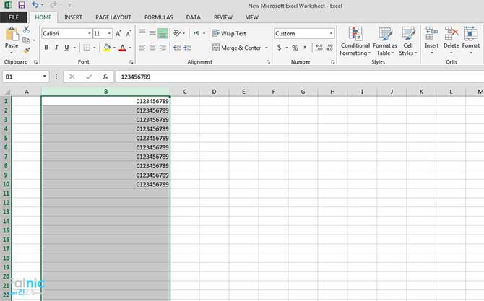Click the Format Painter brush icon

click(27, 50)
